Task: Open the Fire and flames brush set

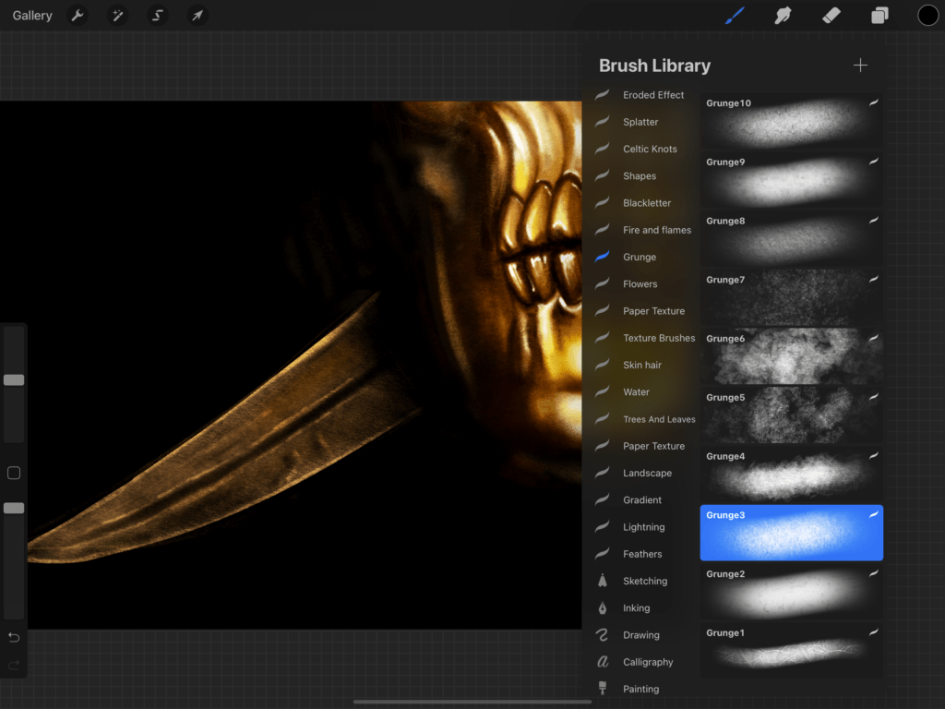Action: pyautogui.click(x=656, y=230)
